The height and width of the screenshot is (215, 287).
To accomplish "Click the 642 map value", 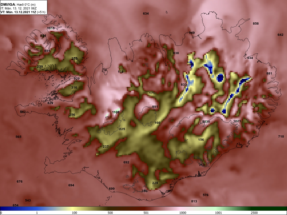I will pyautogui.click(x=280, y=35).
